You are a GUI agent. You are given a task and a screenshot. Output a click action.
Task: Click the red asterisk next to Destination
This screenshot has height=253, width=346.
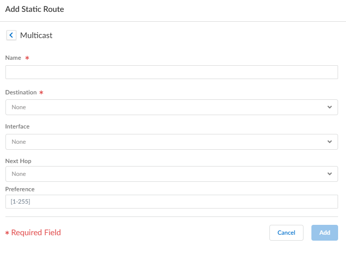(41, 92)
